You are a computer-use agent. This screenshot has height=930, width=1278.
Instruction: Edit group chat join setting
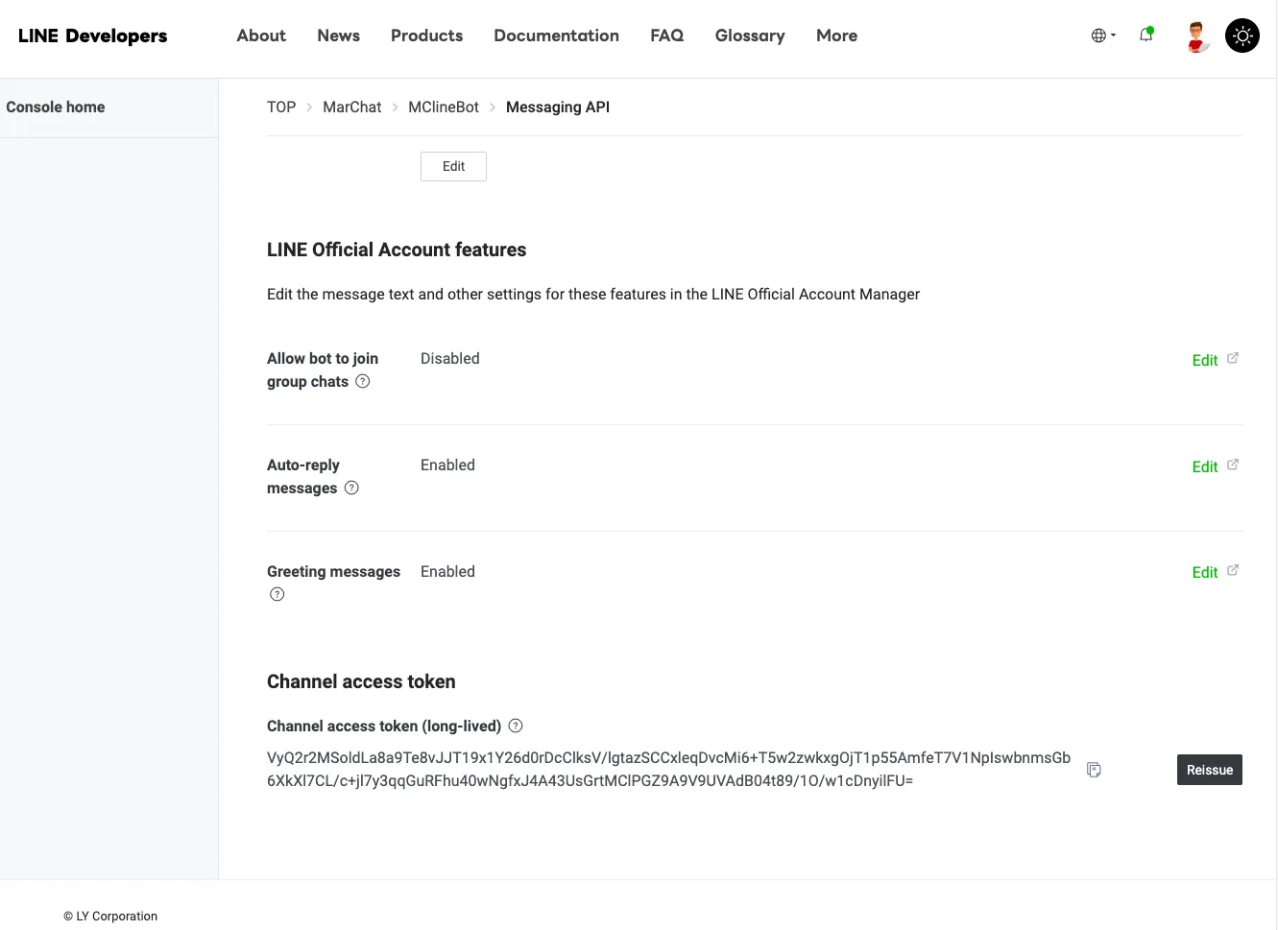1205,360
